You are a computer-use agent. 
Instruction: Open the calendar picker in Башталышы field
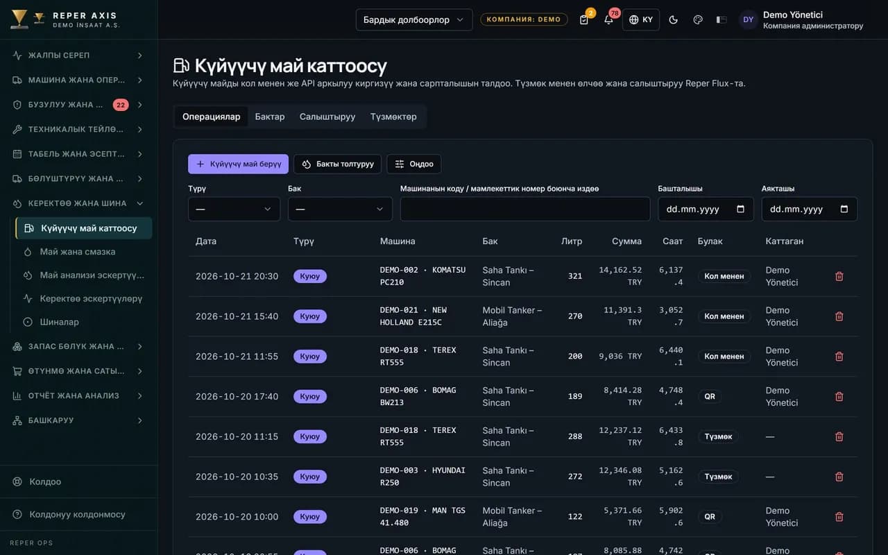point(740,209)
